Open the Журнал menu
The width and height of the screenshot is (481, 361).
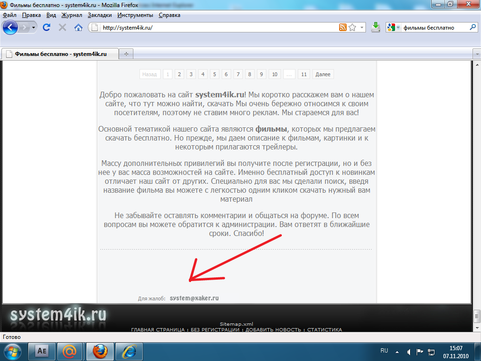tap(71, 15)
